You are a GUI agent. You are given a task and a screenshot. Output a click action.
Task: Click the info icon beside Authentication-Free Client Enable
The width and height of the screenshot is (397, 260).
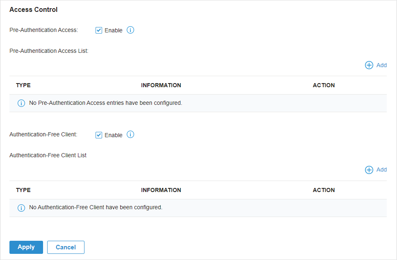click(x=130, y=134)
